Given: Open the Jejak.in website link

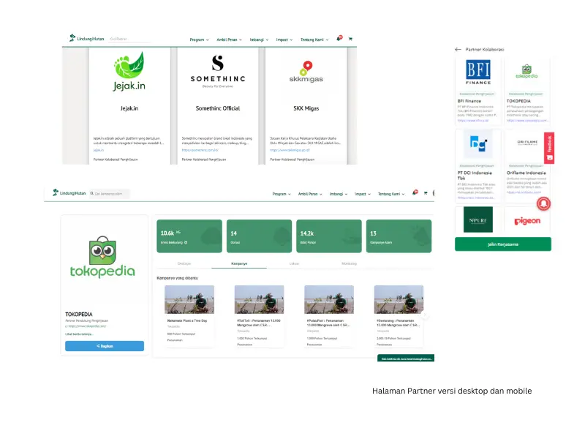Looking at the screenshot, I should (99, 150).
